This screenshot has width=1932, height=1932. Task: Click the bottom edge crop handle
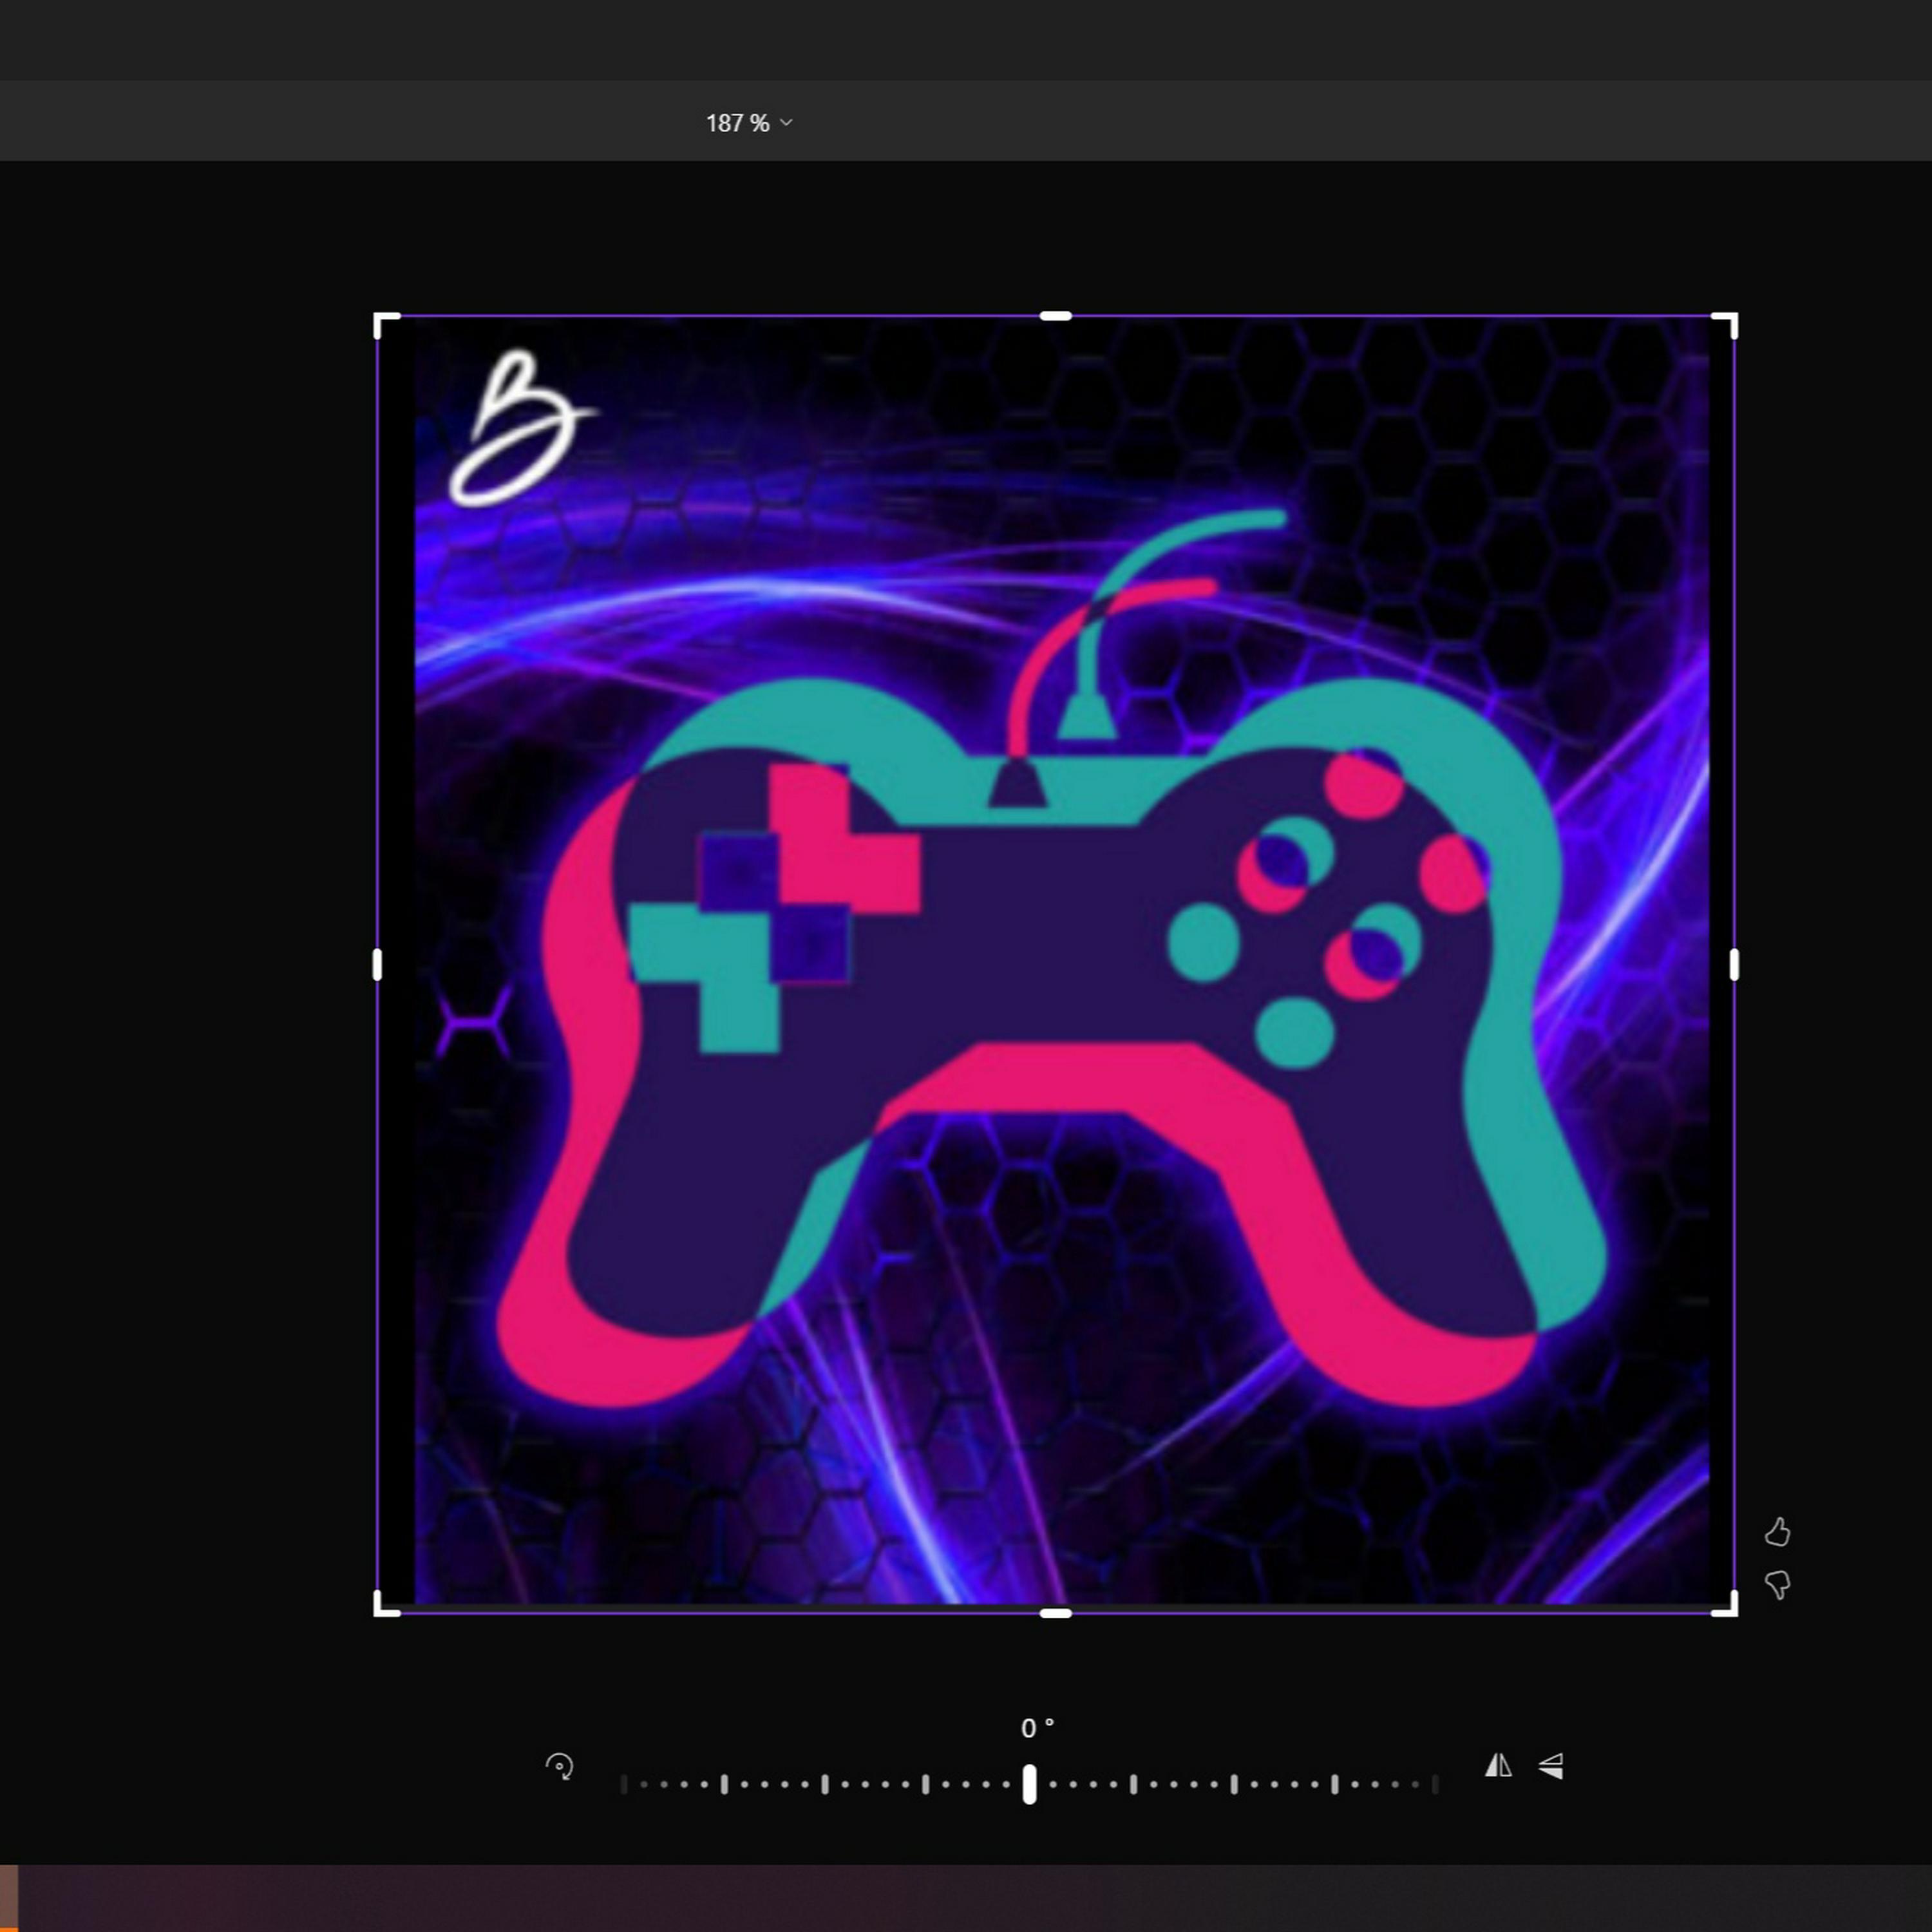pos(1056,1613)
